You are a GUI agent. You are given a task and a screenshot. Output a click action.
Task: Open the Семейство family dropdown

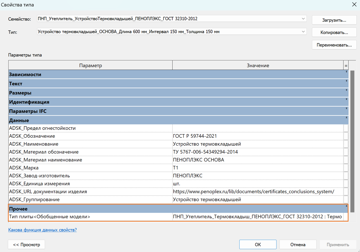[x=172, y=19]
